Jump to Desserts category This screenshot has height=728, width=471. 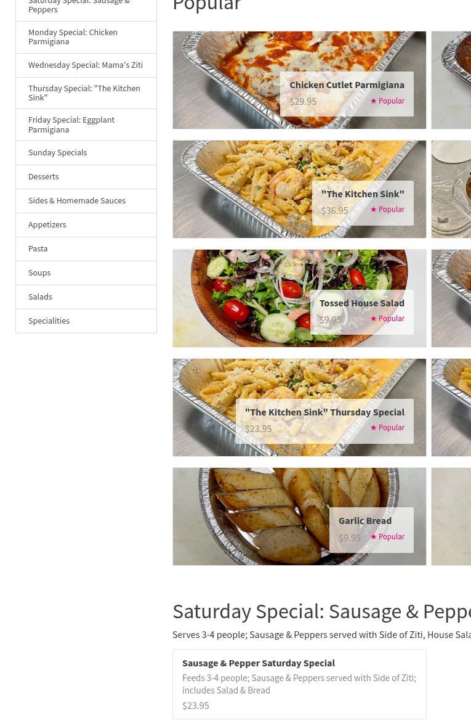86,177
